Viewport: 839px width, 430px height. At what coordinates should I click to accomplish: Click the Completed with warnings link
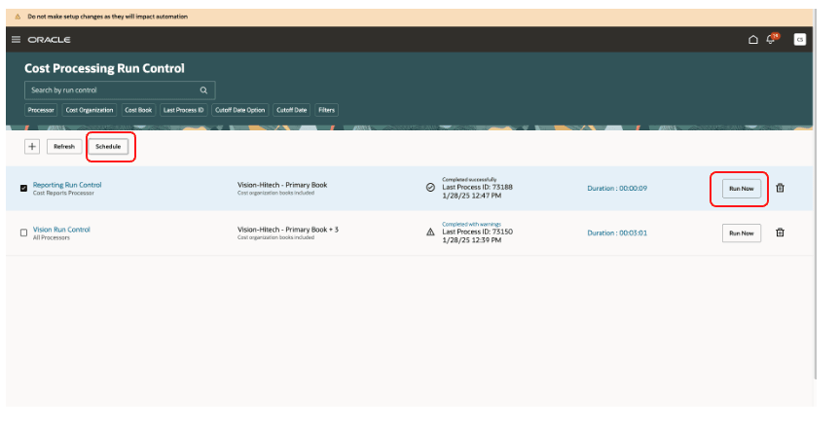click(471, 224)
